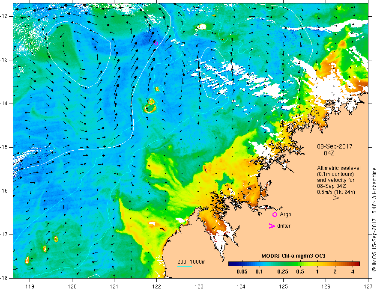
Task: Click the '08-Sep-2017' date label
Action: tap(335, 146)
